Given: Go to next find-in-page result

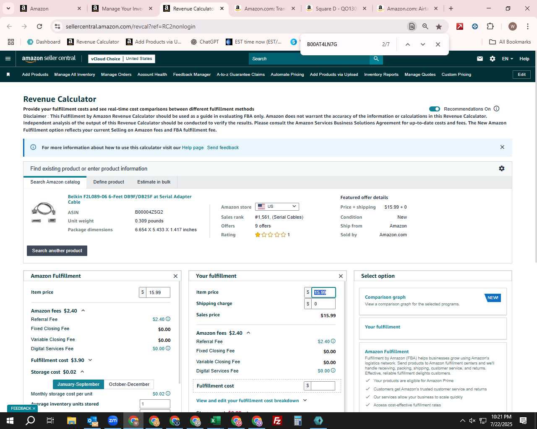Looking at the screenshot, I should (x=423, y=44).
